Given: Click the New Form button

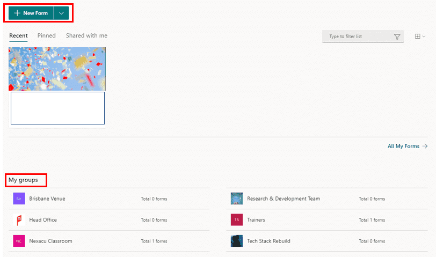Looking at the screenshot, I should coord(31,13).
